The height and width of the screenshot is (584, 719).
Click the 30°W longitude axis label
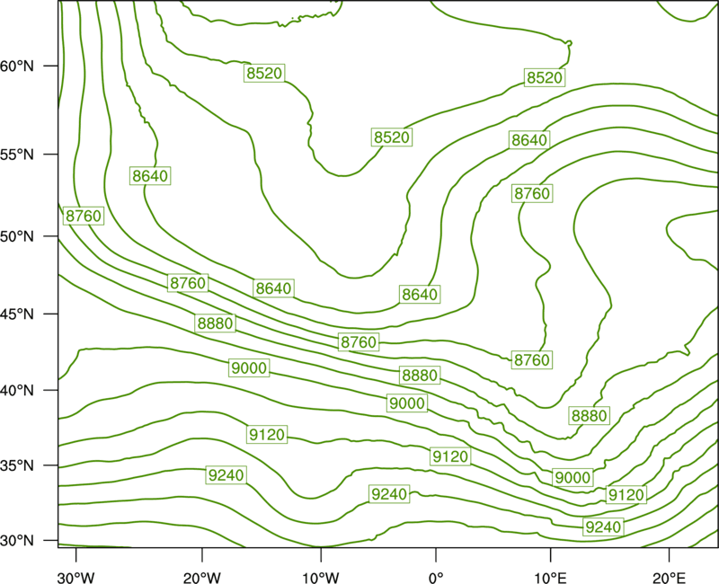(76, 578)
